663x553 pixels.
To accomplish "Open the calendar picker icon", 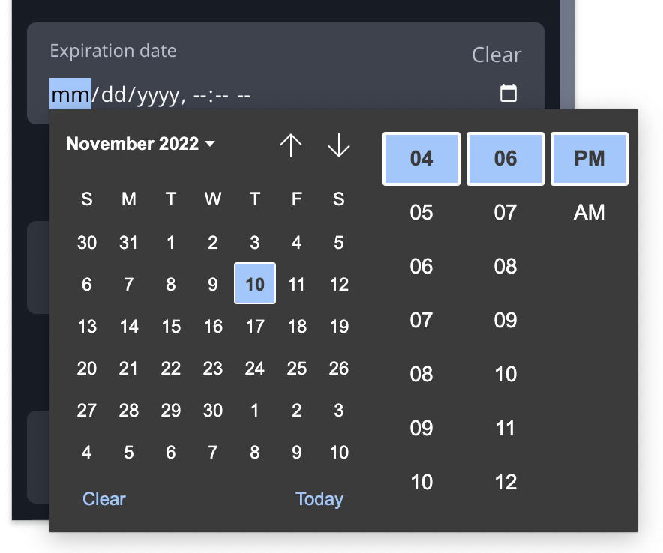I will (508, 93).
